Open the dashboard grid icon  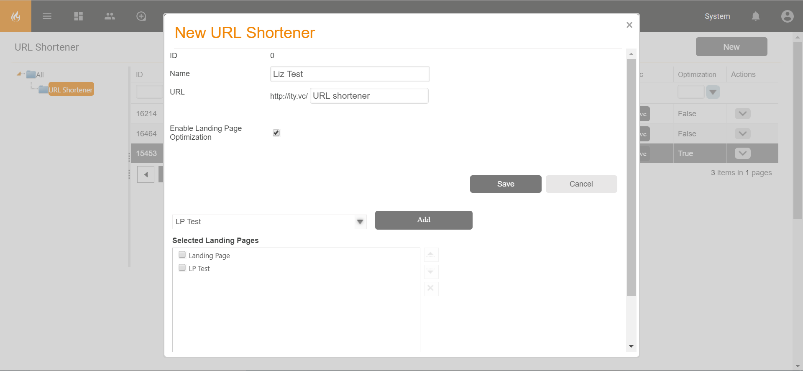(x=78, y=16)
